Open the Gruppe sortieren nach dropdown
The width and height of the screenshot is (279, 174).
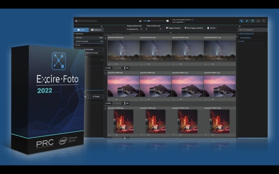click(134, 29)
